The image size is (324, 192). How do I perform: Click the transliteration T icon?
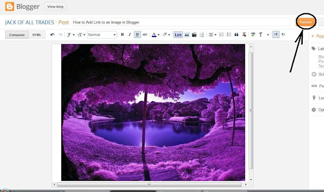(261, 35)
